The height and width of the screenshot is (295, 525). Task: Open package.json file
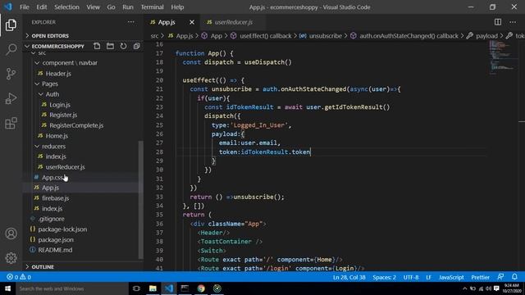coord(56,240)
